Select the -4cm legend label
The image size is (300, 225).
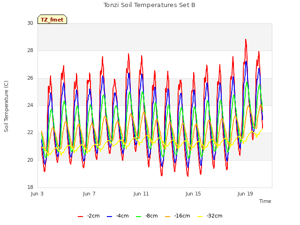click(122, 216)
